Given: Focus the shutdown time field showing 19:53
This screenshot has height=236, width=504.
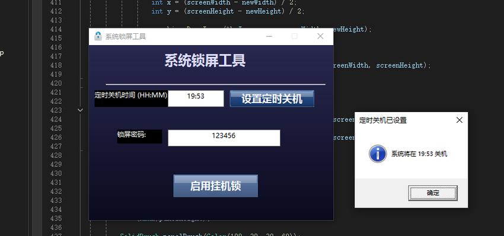Looking at the screenshot, I should click(196, 98).
